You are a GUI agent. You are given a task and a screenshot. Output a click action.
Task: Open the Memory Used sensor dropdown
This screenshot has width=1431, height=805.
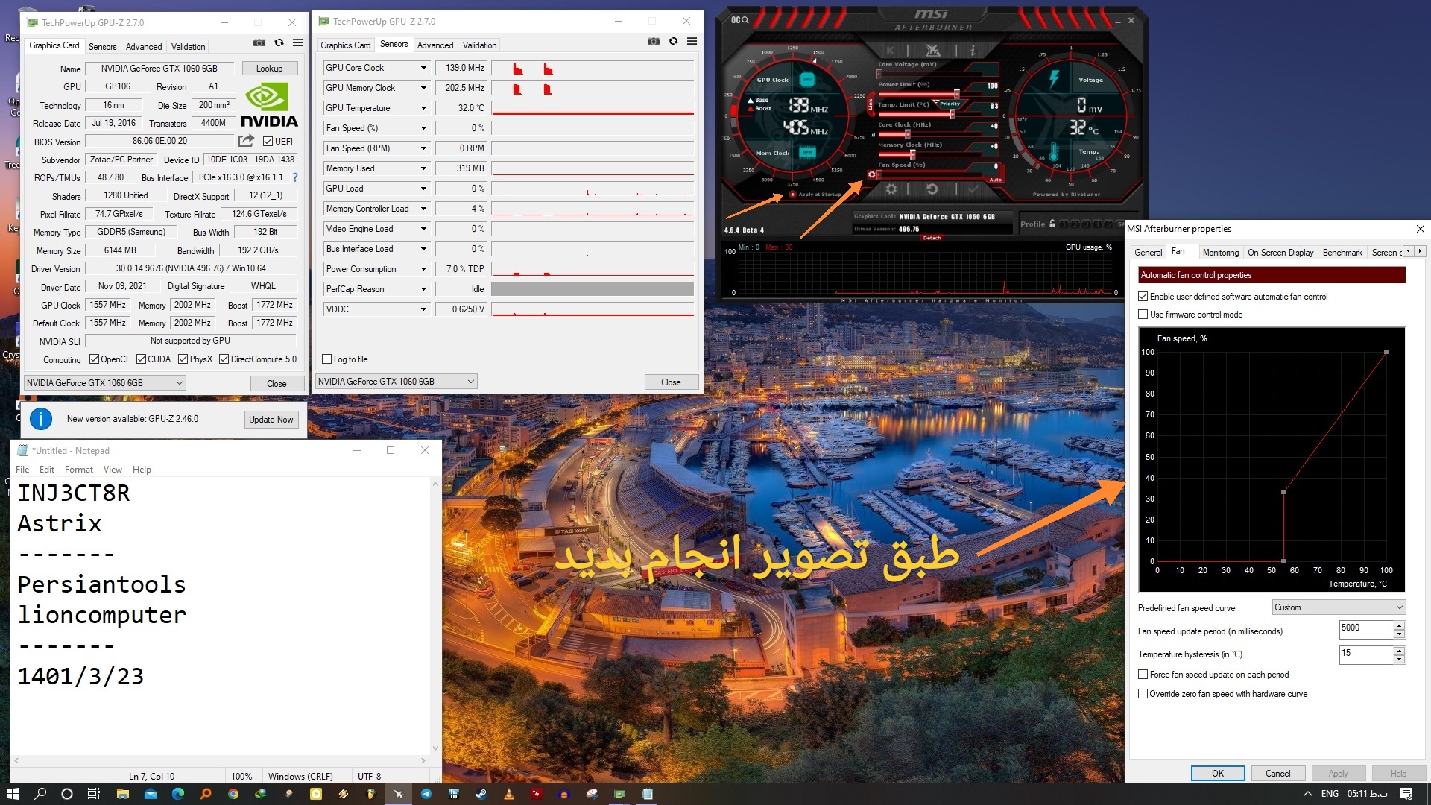point(423,168)
